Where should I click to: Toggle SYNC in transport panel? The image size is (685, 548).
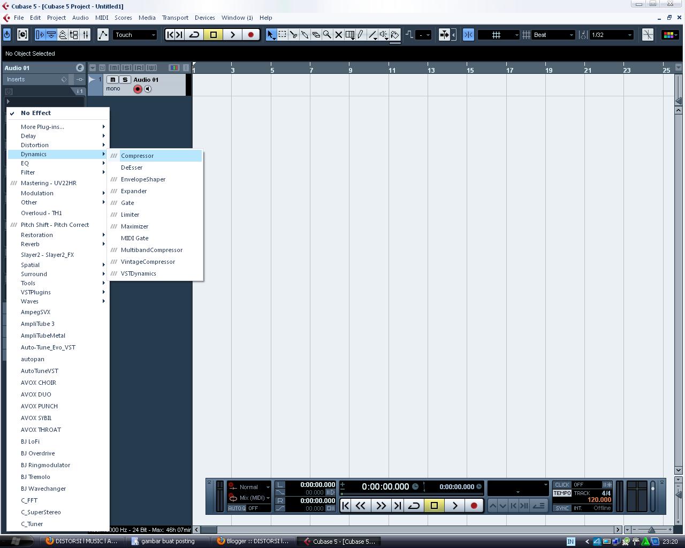562,508
